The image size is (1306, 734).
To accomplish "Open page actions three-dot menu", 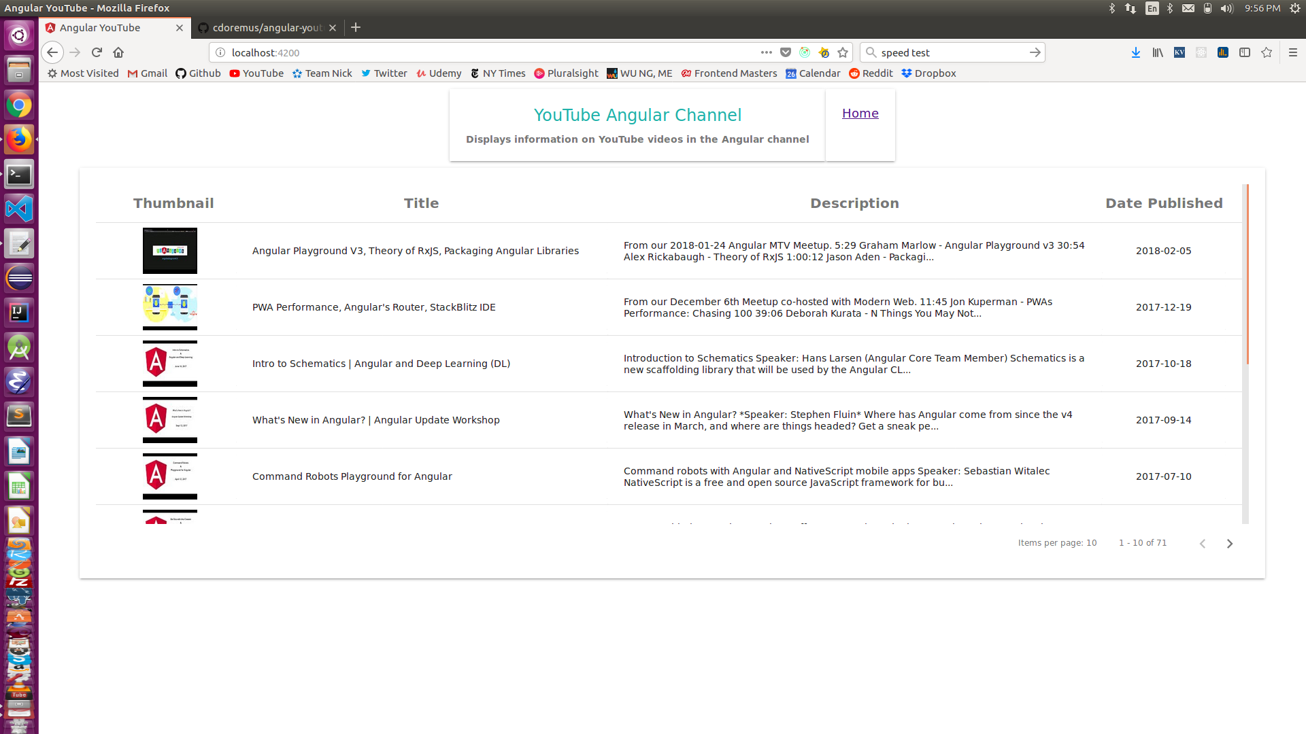I will click(766, 52).
